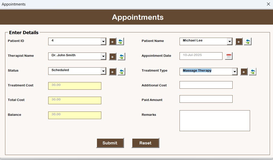Expand the Status dropdown arrow

click(104, 71)
